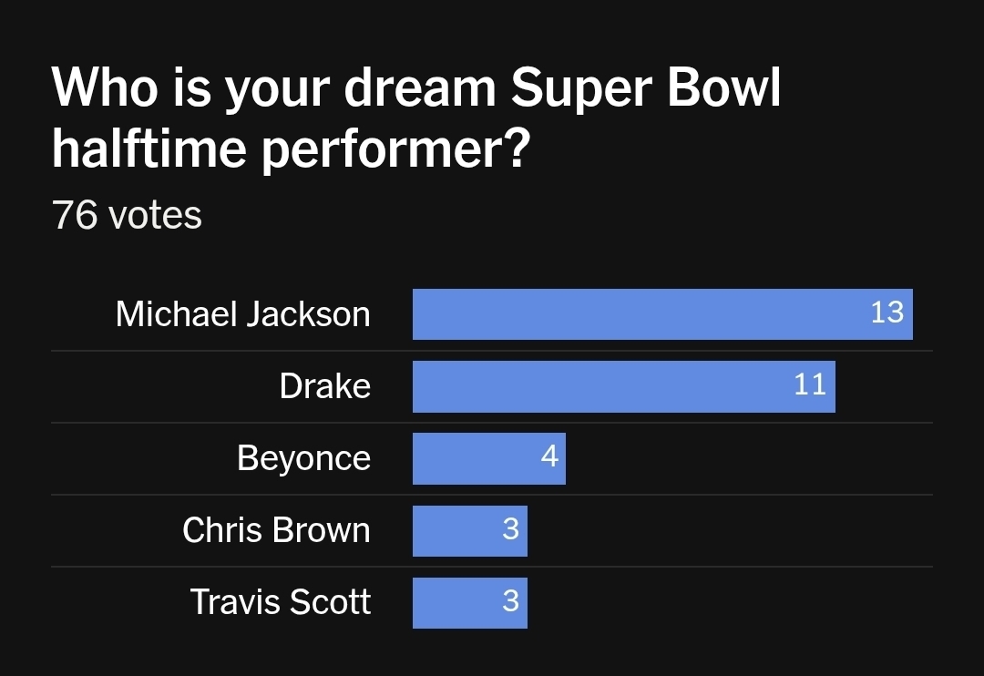Image resolution: width=984 pixels, height=676 pixels.
Task: Choose the Chris Brown option label
Action: click(276, 530)
